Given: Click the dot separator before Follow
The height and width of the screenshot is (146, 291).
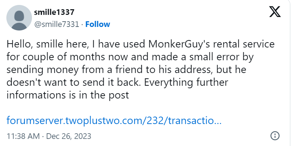Looking at the screenshot, I should [82, 24].
